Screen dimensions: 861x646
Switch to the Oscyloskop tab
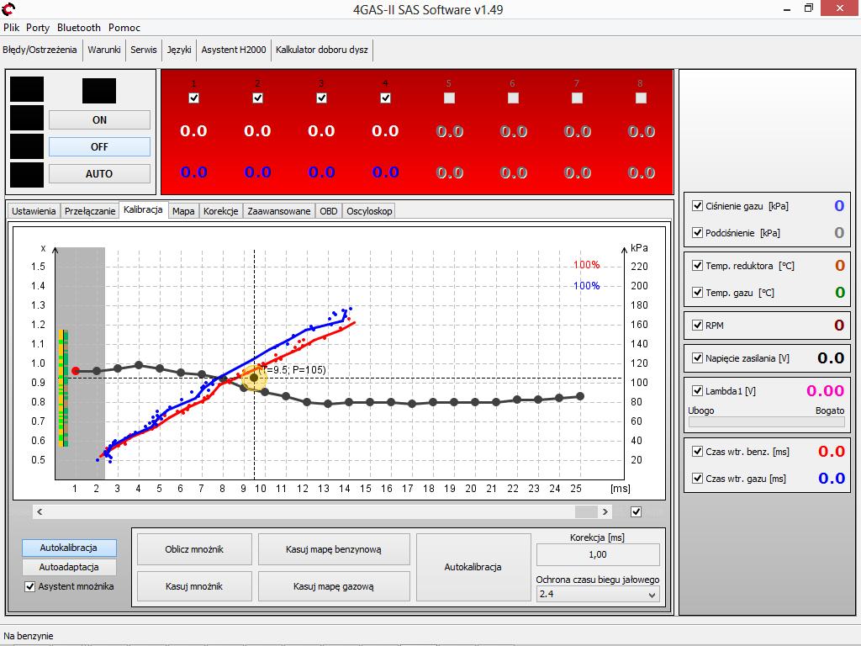(369, 211)
